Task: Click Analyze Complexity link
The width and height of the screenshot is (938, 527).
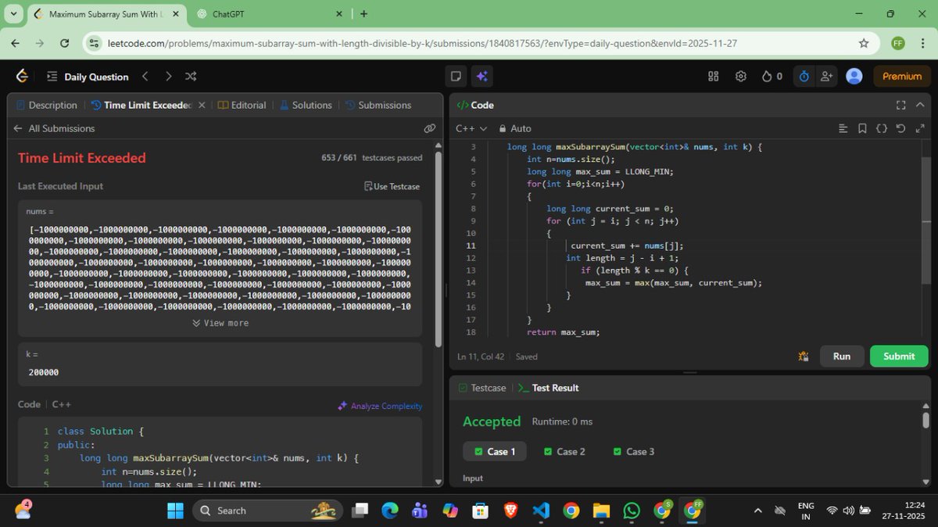Action: point(380,406)
